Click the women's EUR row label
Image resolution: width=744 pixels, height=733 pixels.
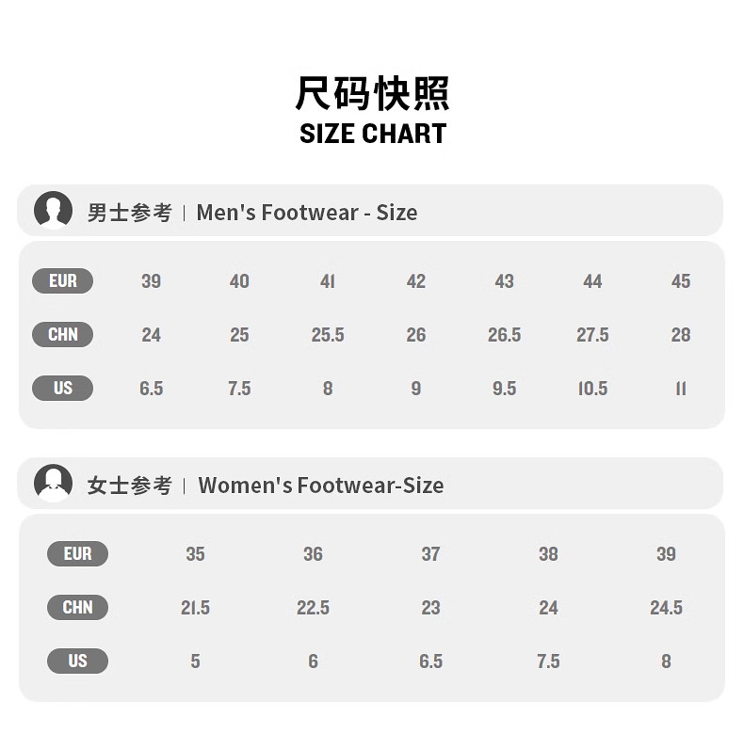[x=77, y=554]
